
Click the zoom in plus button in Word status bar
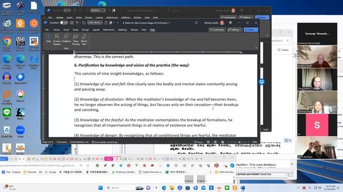click(249, 142)
